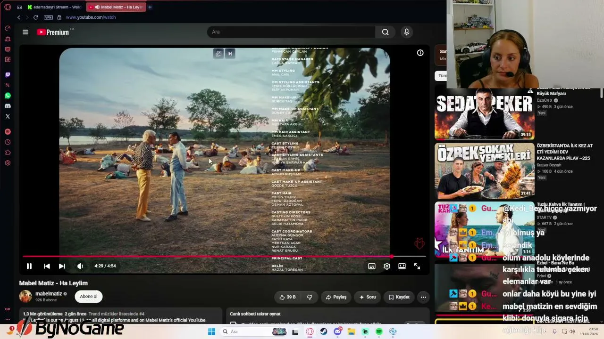
Task: Share the video via Paylaş
Action: pyautogui.click(x=336, y=297)
